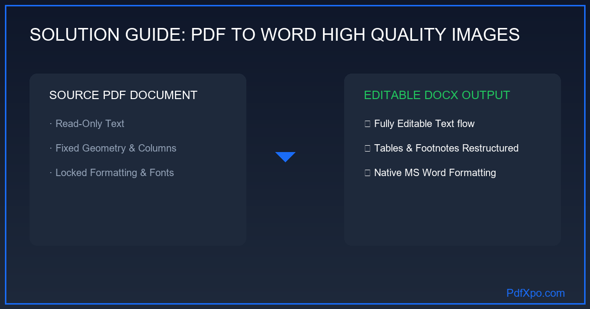
Task: Click 'Tables & Footnotes Restructured' line
Action: [442, 148]
